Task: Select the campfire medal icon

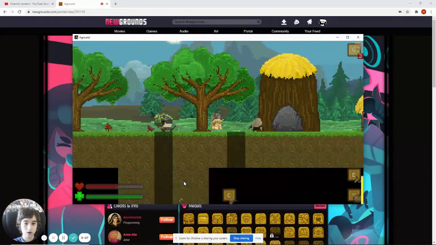Action: pos(290,219)
